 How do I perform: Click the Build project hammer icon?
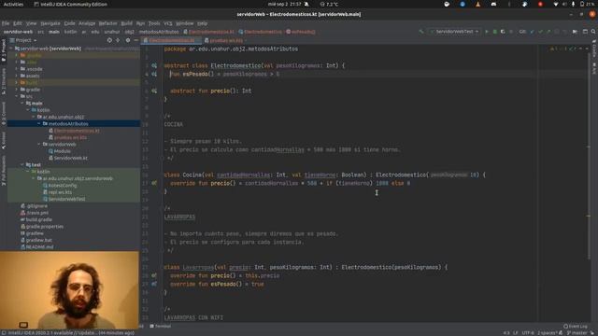click(x=421, y=32)
